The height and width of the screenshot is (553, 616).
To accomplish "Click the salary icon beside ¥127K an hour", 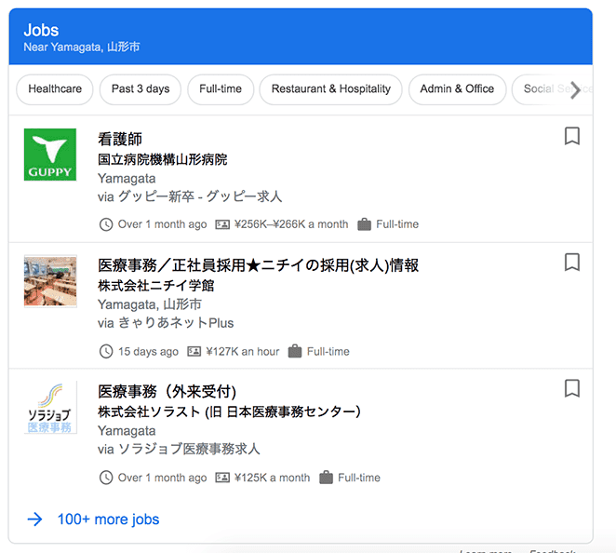I will tap(194, 351).
